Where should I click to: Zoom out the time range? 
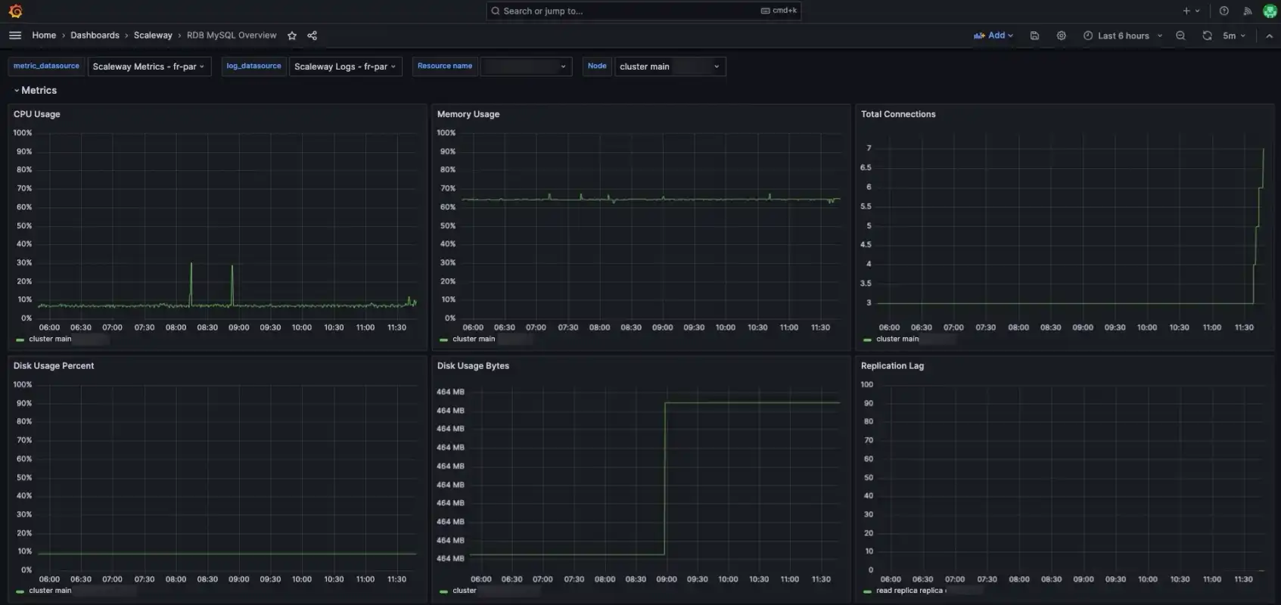(1180, 36)
